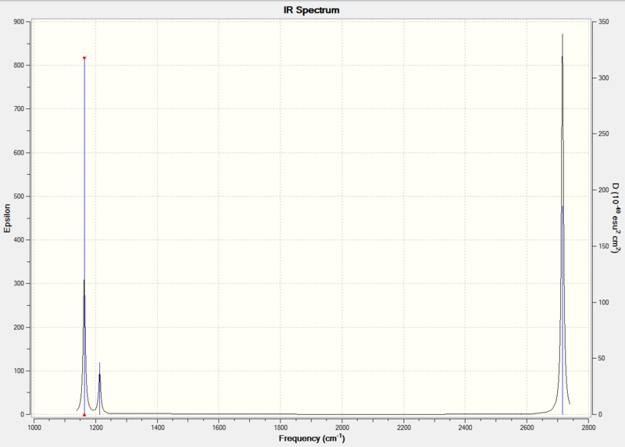Click the left axis value '900'
The image size is (625, 447).
tap(19, 22)
